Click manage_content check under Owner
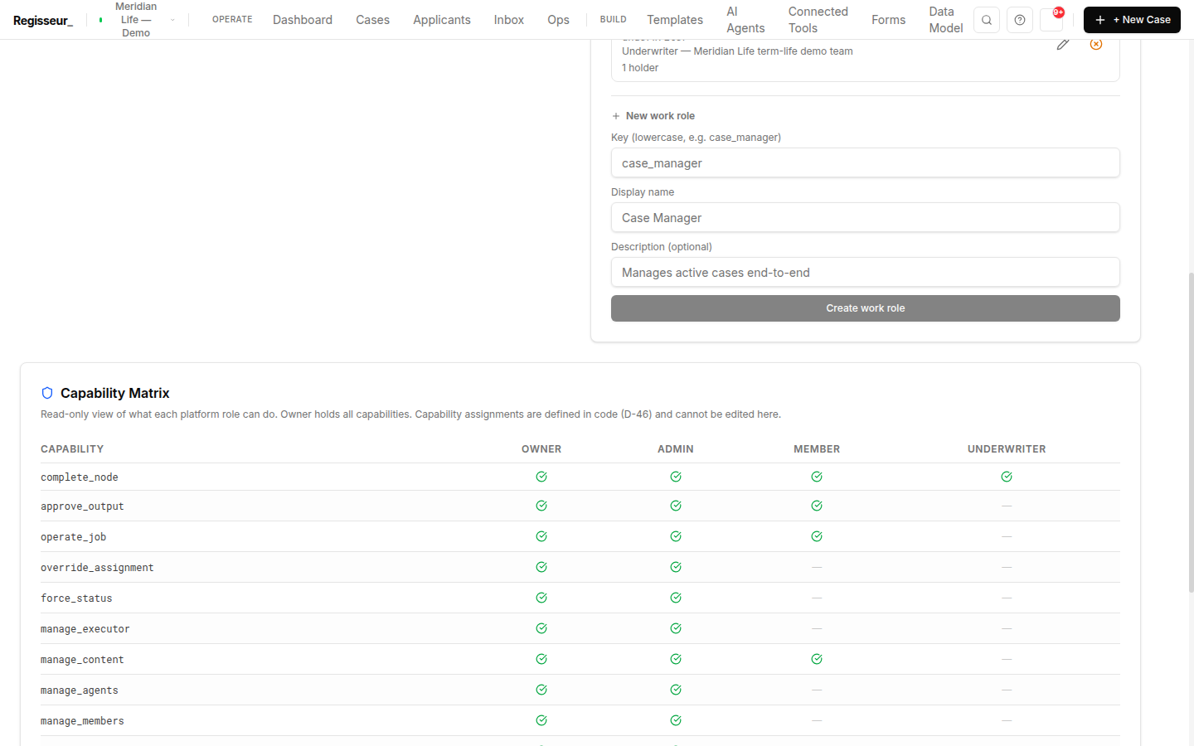This screenshot has height=746, width=1194. (x=541, y=659)
